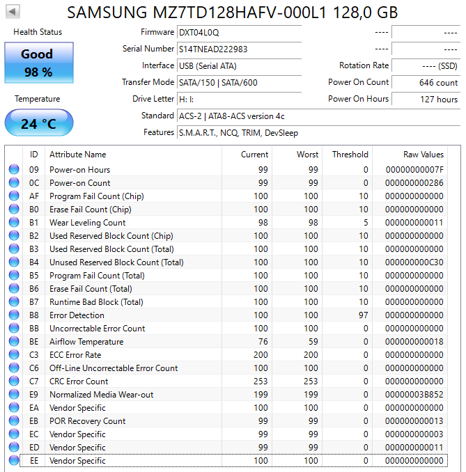The width and height of the screenshot is (466, 472).
Task: Click the status icon for POR Recovery Count
Action: (x=14, y=421)
